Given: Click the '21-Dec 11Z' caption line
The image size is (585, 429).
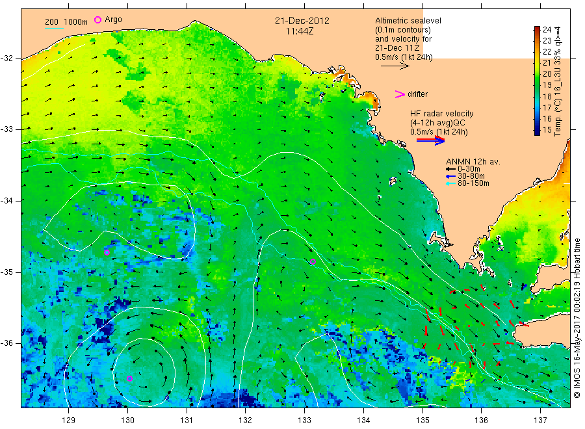Looking at the screenshot, I should [397, 48].
